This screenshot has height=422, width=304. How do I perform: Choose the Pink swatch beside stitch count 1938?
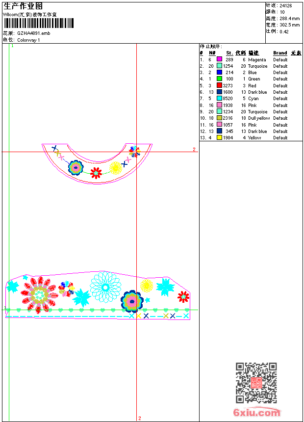tap(219, 105)
